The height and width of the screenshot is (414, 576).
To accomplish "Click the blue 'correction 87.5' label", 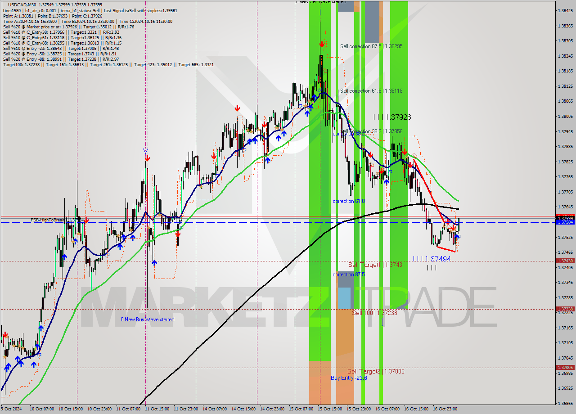I will click(x=348, y=274).
